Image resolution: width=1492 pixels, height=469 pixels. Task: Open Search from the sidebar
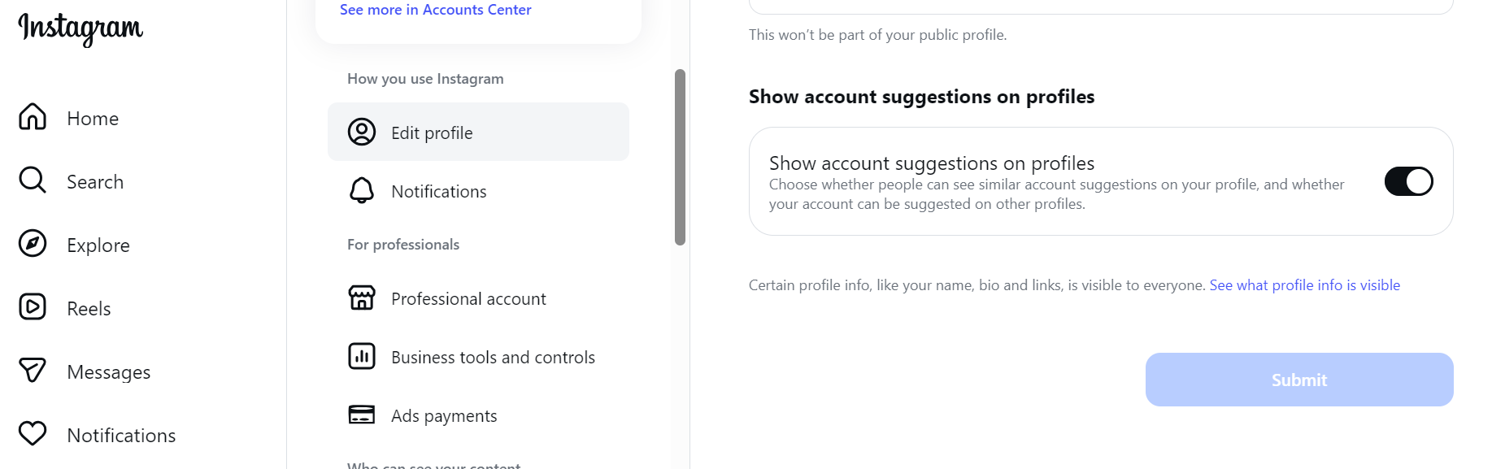pyautogui.click(x=33, y=180)
